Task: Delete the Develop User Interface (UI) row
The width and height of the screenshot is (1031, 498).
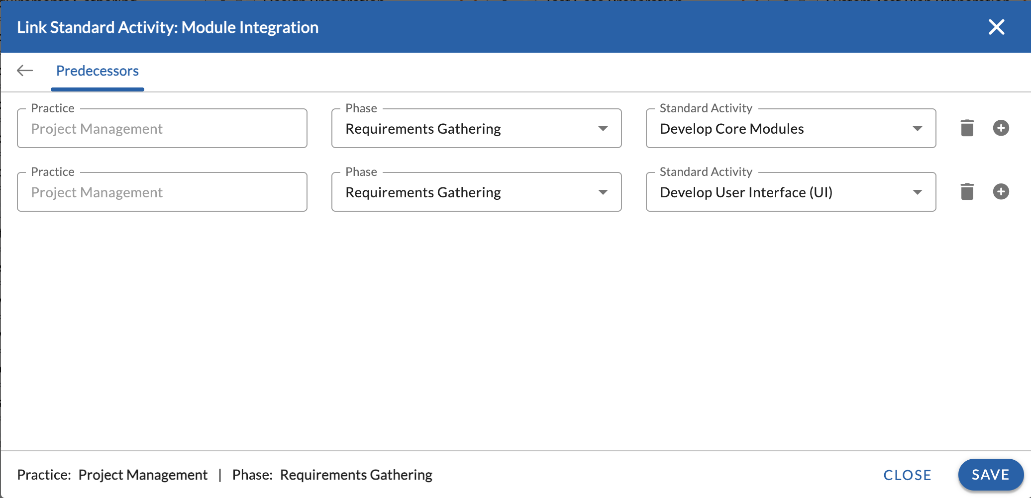Action: [967, 192]
